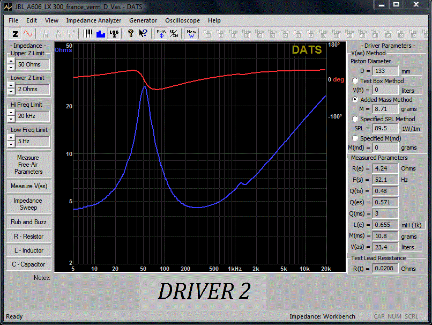Click the R IN right input icon
Screen dimensions: 432x325
click(58, 34)
